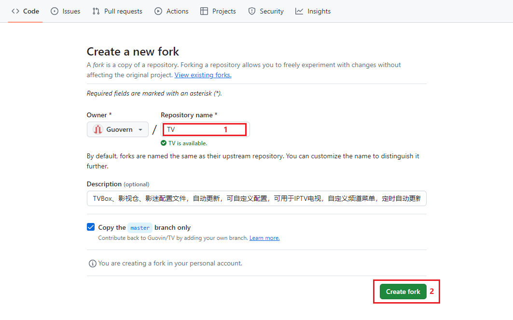Click the green Create fork button
Viewport: 513px width, 320px height.
(x=403, y=292)
